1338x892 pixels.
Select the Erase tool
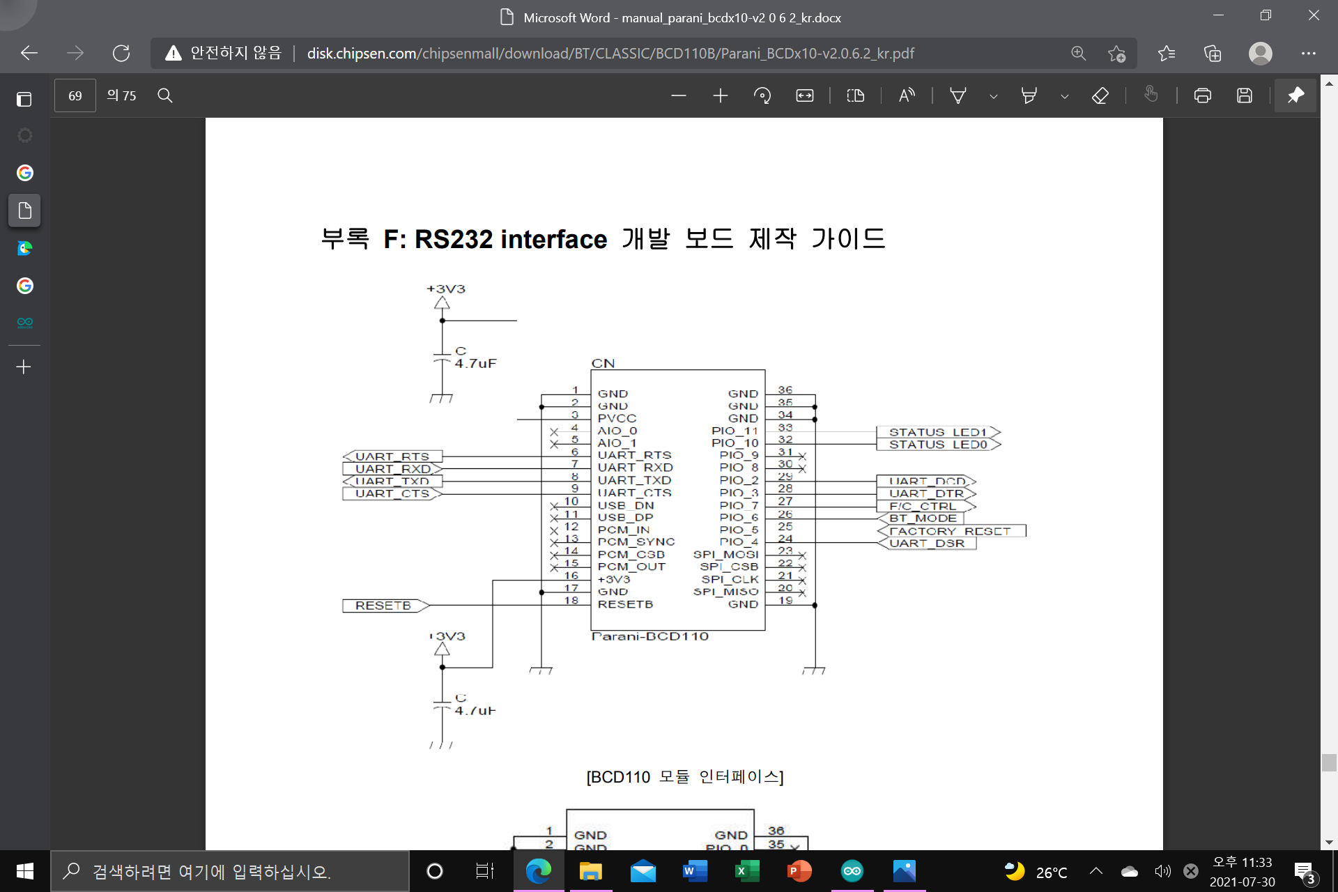(1100, 95)
